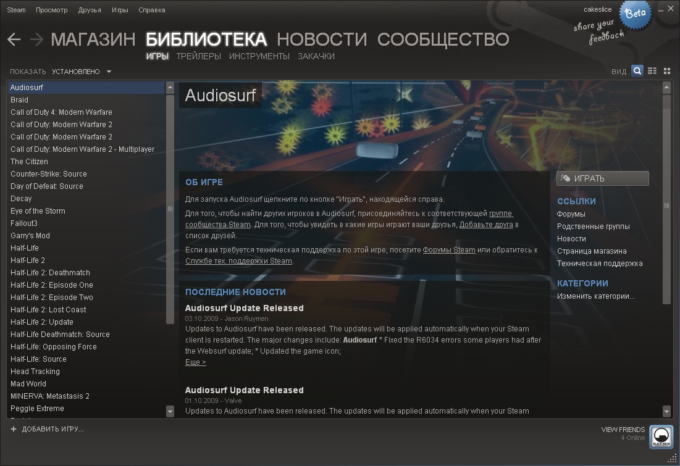Select Half-Life 2: Episode Two in list
The image size is (680, 466).
pos(52,297)
